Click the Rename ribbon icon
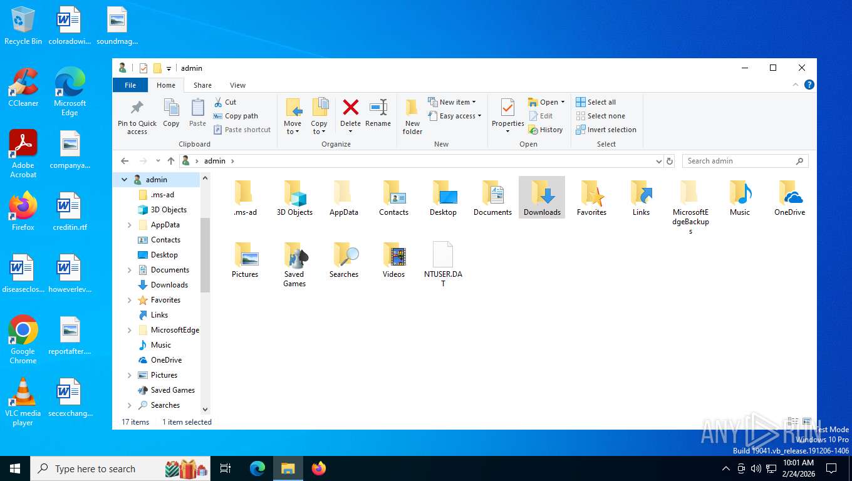This screenshot has height=481, width=852. 378,107
